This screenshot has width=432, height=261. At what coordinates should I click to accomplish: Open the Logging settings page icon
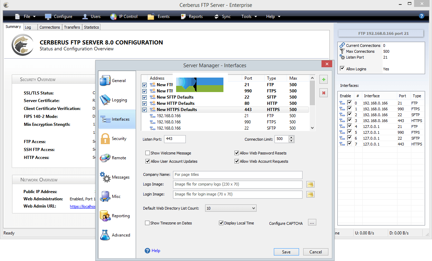pos(105,100)
